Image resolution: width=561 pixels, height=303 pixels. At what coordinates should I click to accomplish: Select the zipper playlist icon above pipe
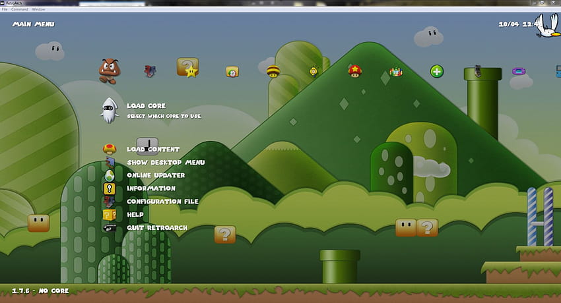(x=478, y=71)
